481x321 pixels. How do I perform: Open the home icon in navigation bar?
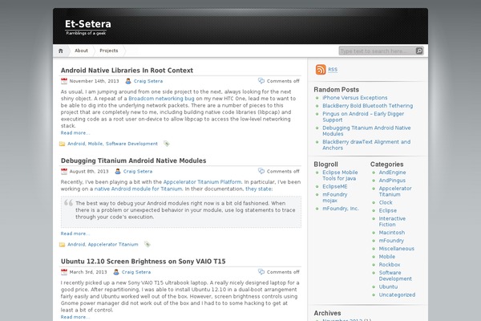click(61, 51)
